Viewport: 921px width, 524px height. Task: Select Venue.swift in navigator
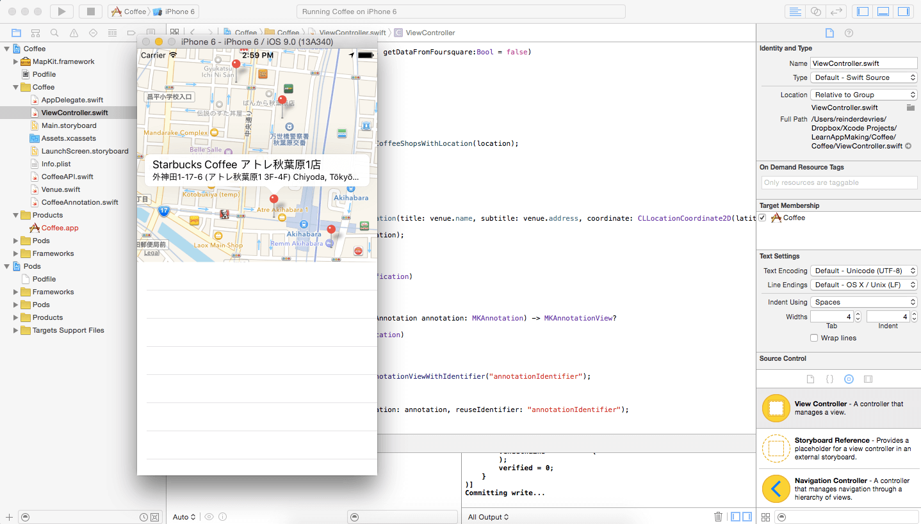click(x=61, y=189)
